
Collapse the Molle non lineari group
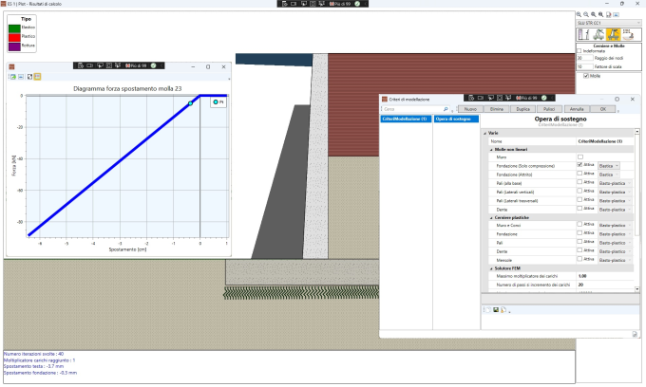491,150
